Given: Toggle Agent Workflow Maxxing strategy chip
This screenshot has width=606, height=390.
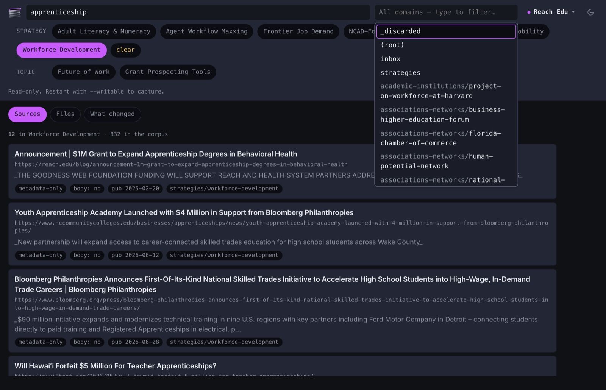Looking at the screenshot, I should point(206,31).
